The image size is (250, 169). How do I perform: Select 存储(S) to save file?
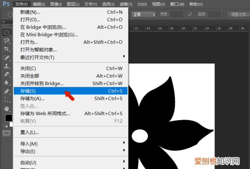pos(71,91)
